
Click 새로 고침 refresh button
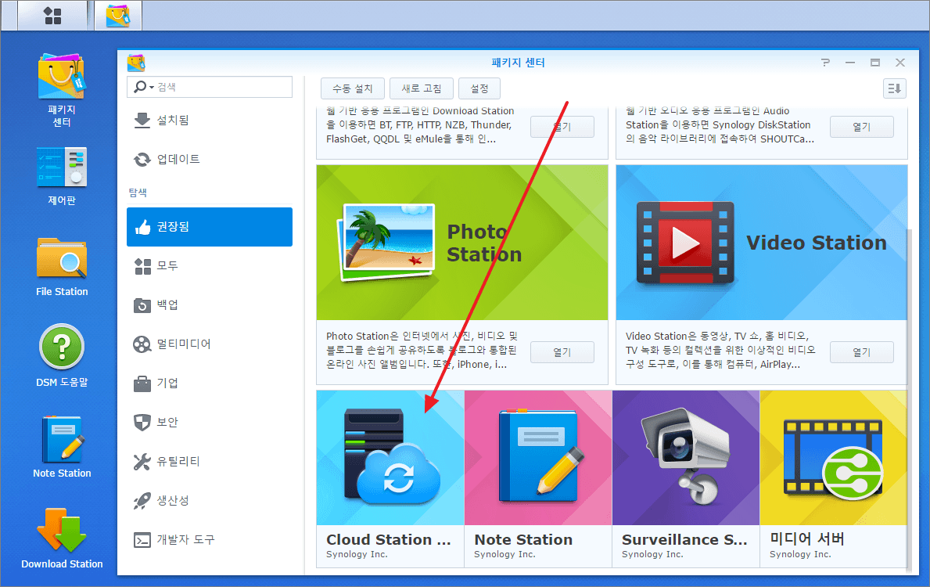[421, 88]
